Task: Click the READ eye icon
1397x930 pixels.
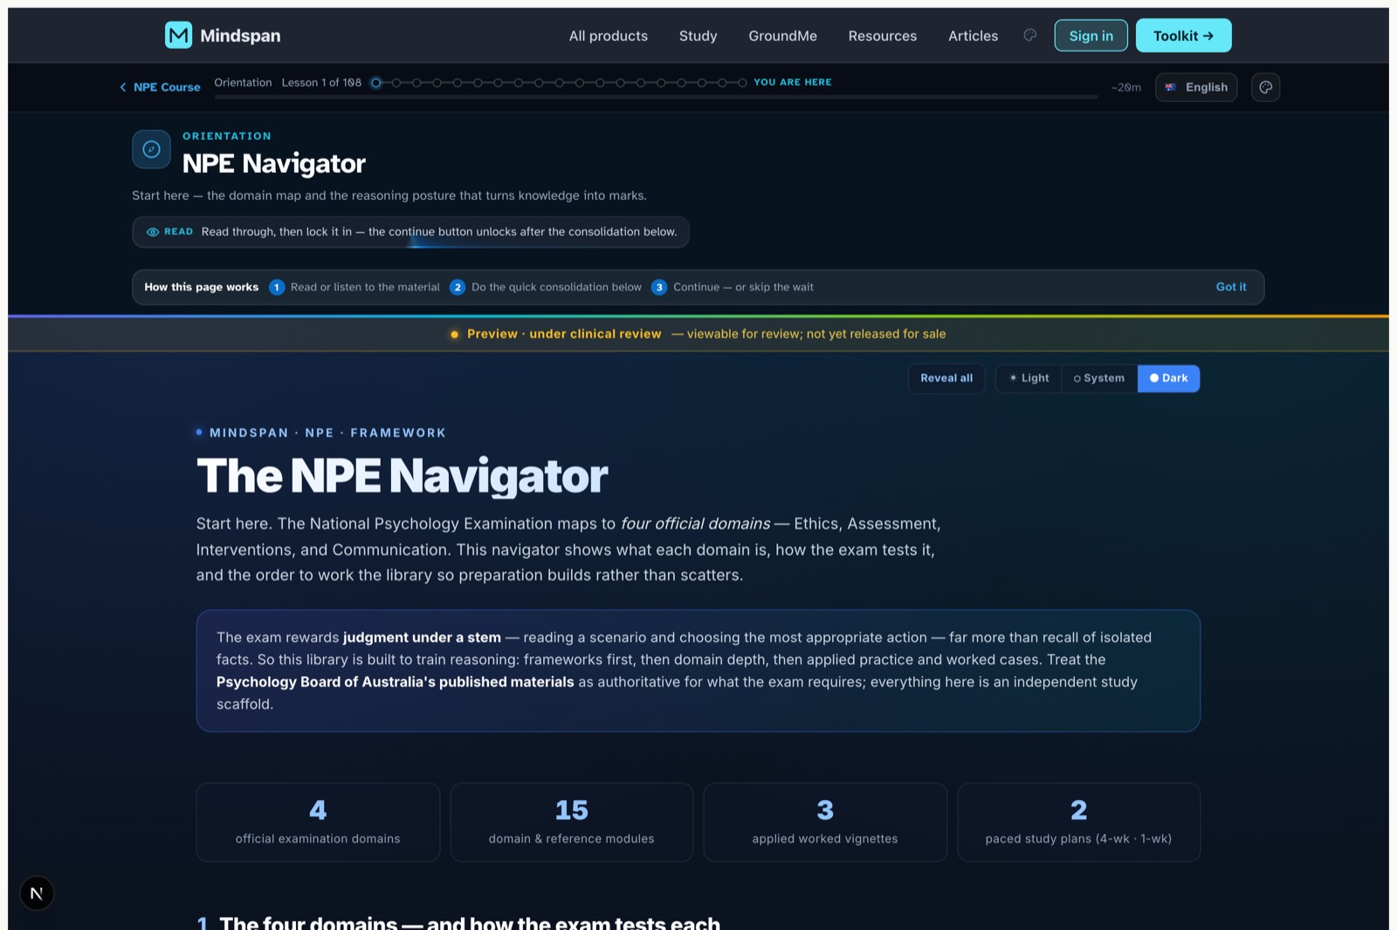Action: [x=153, y=232]
